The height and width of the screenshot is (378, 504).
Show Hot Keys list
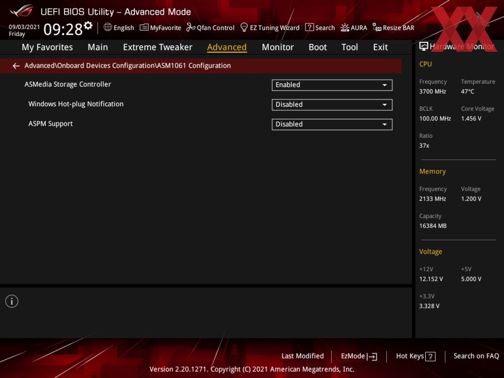[410, 356]
